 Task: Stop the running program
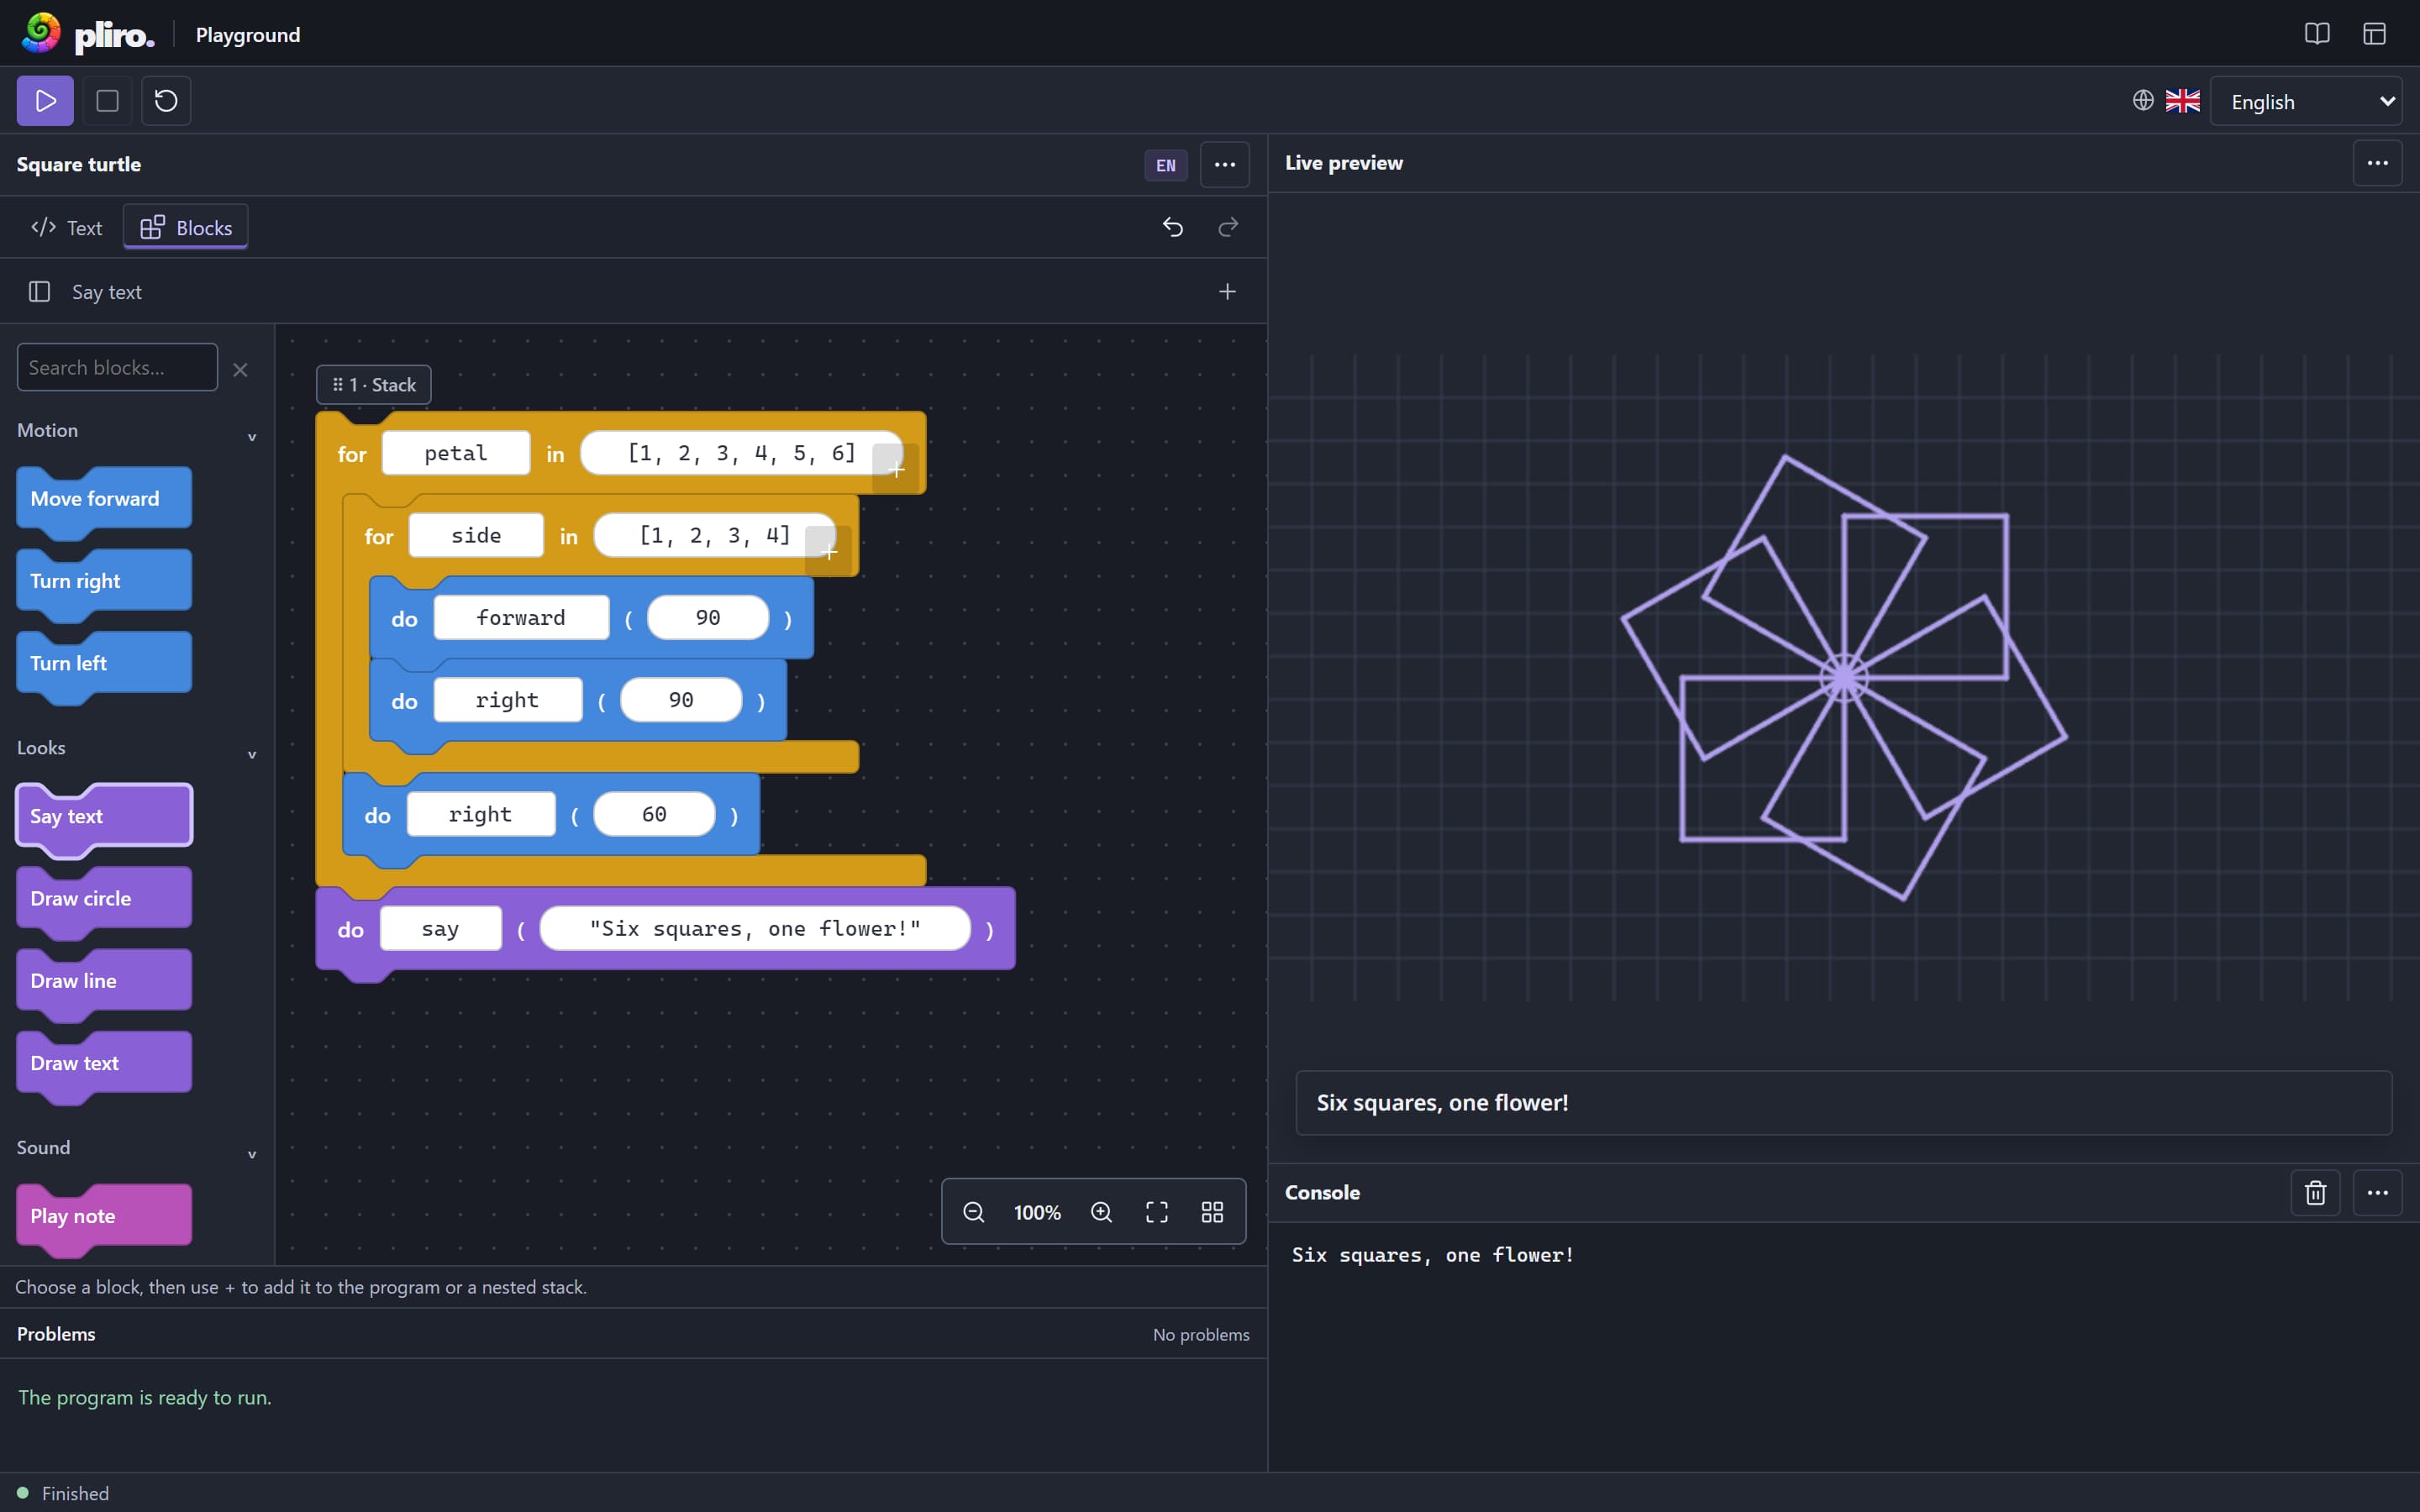point(107,101)
